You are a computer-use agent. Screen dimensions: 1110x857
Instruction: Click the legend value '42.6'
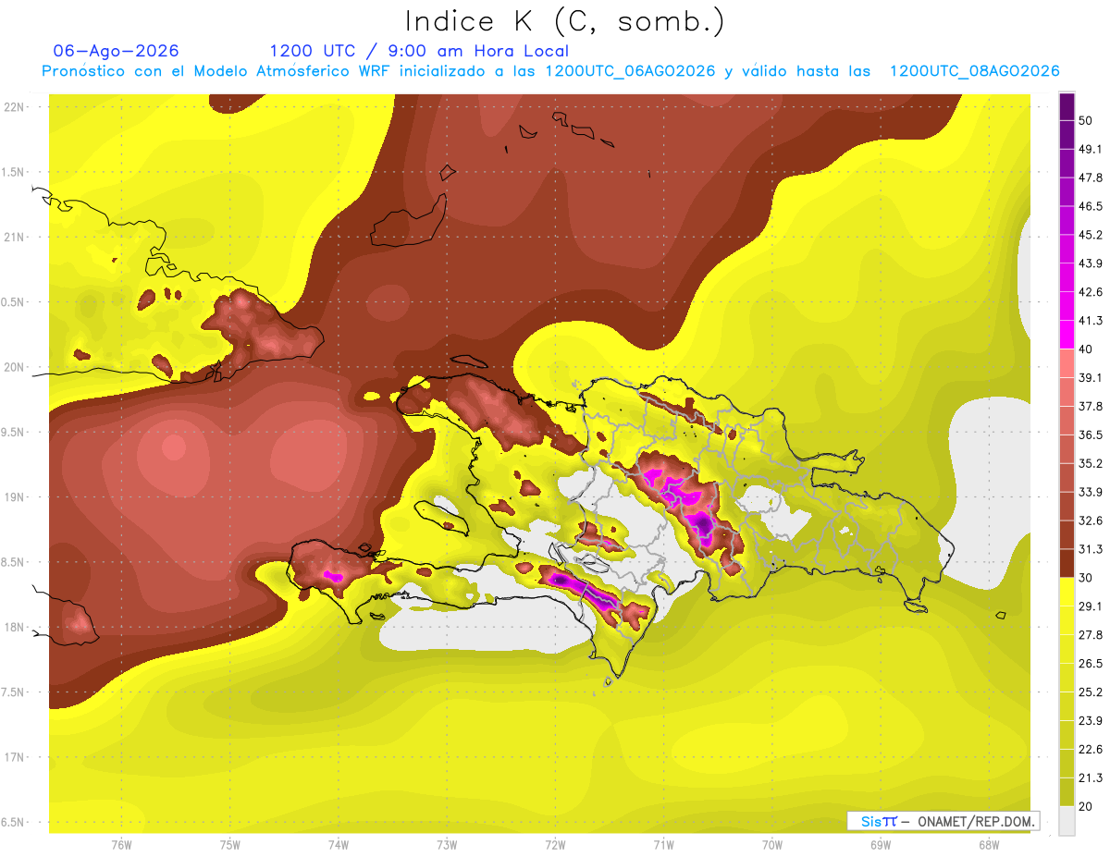(1091, 292)
